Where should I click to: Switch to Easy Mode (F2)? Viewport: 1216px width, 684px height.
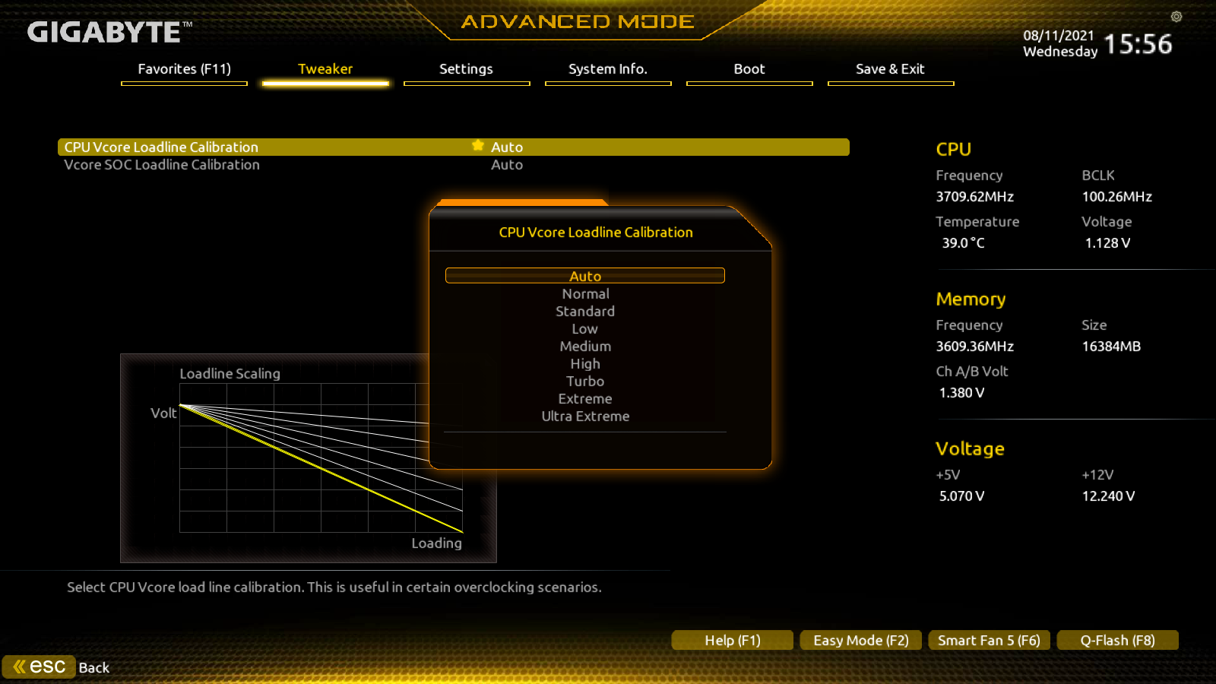861,641
